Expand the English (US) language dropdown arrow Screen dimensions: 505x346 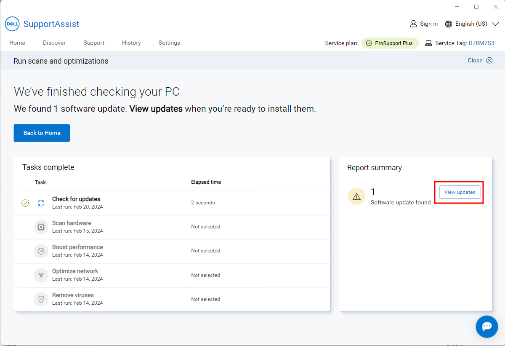(495, 24)
